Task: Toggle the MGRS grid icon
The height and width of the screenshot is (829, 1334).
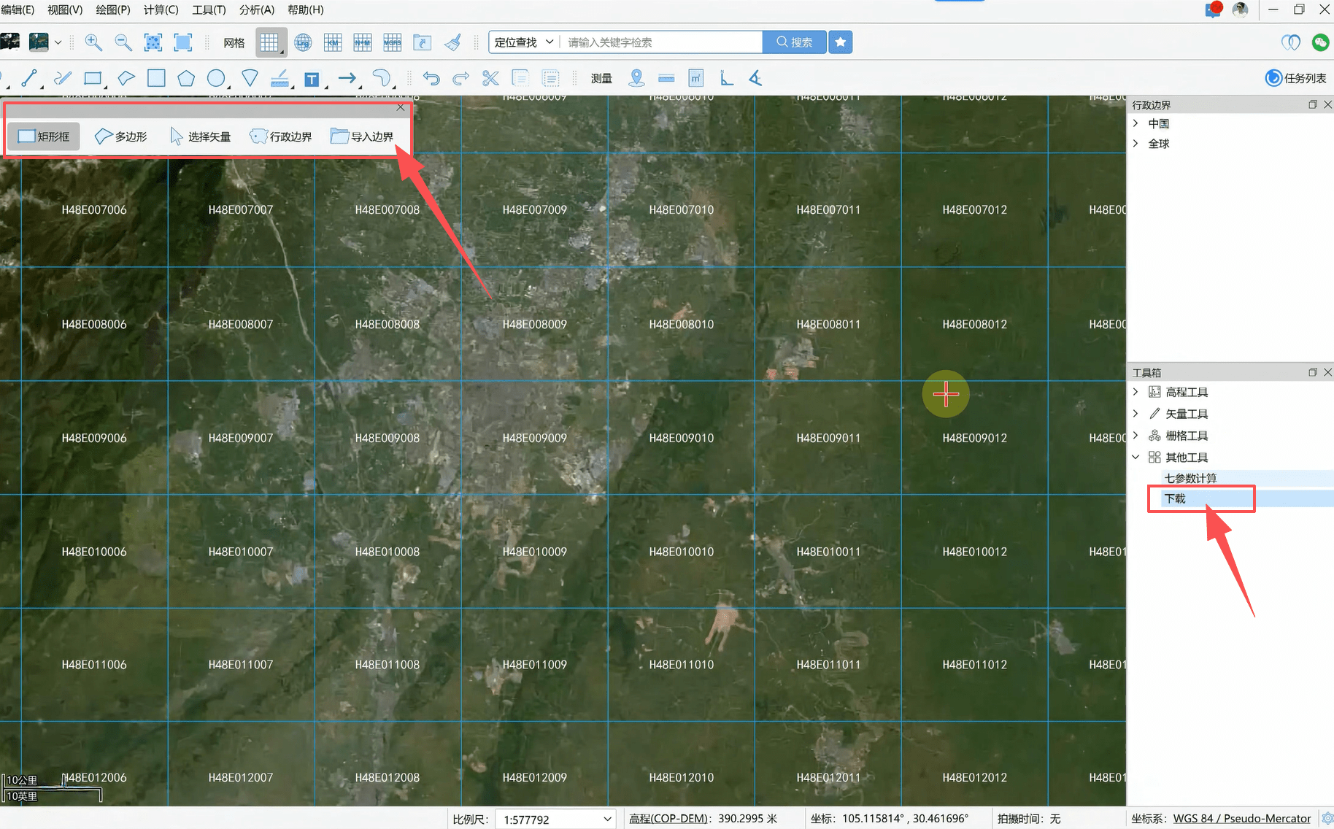Action: pos(393,42)
